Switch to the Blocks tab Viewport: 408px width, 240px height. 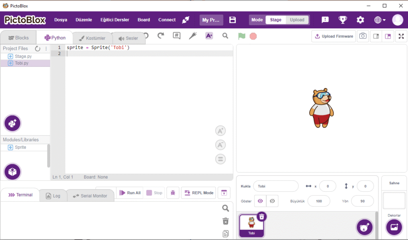(x=18, y=38)
